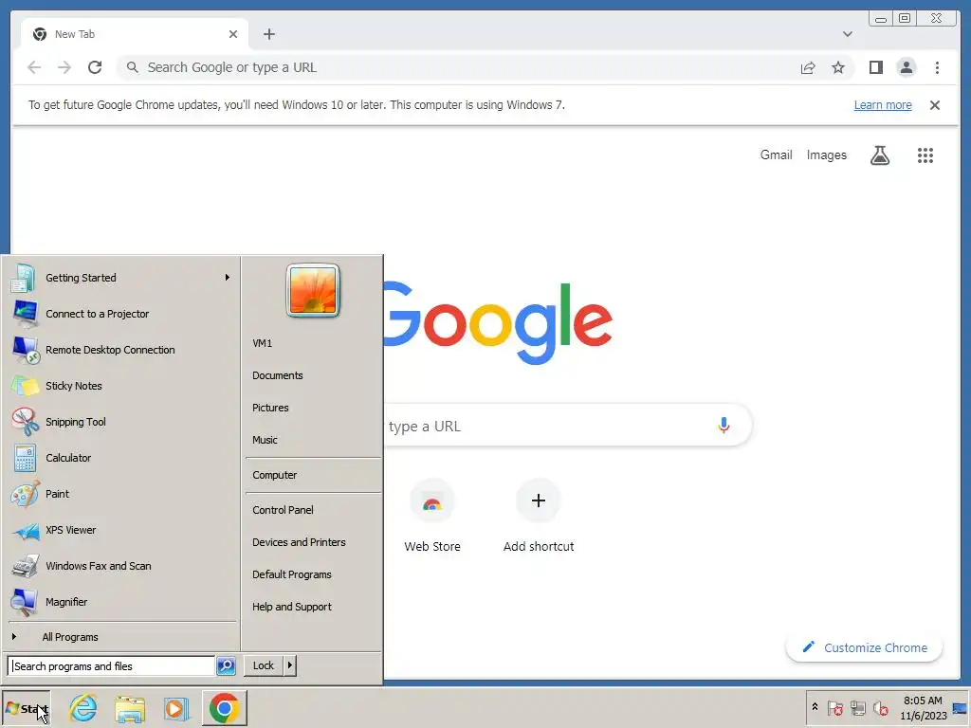Click Show desktop monitor icon in tray
The width and height of the screenshot is (971, 728).
pyautogui.click(x=960, y=708)
